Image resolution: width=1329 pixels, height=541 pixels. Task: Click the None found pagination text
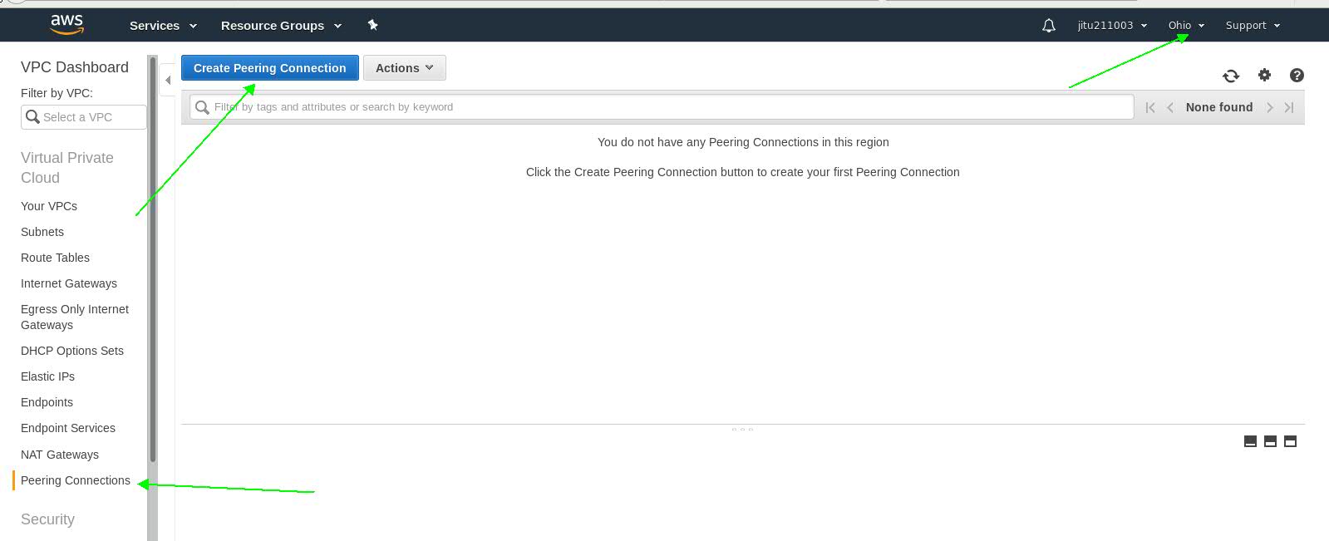click(1219, 107)
